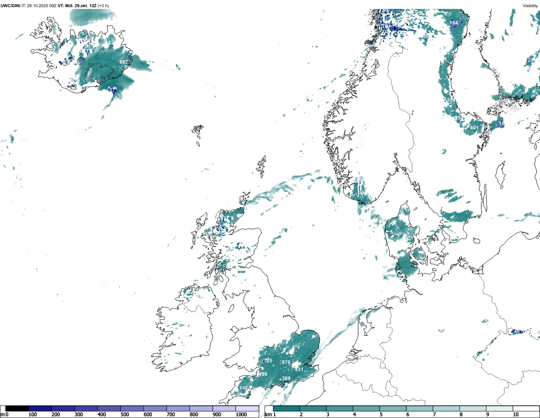Click the '4' km tick label

coord(354,415)
